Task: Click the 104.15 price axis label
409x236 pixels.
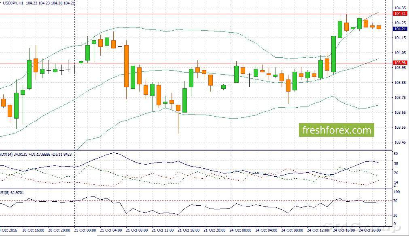Action: click(x=400, y=38)
